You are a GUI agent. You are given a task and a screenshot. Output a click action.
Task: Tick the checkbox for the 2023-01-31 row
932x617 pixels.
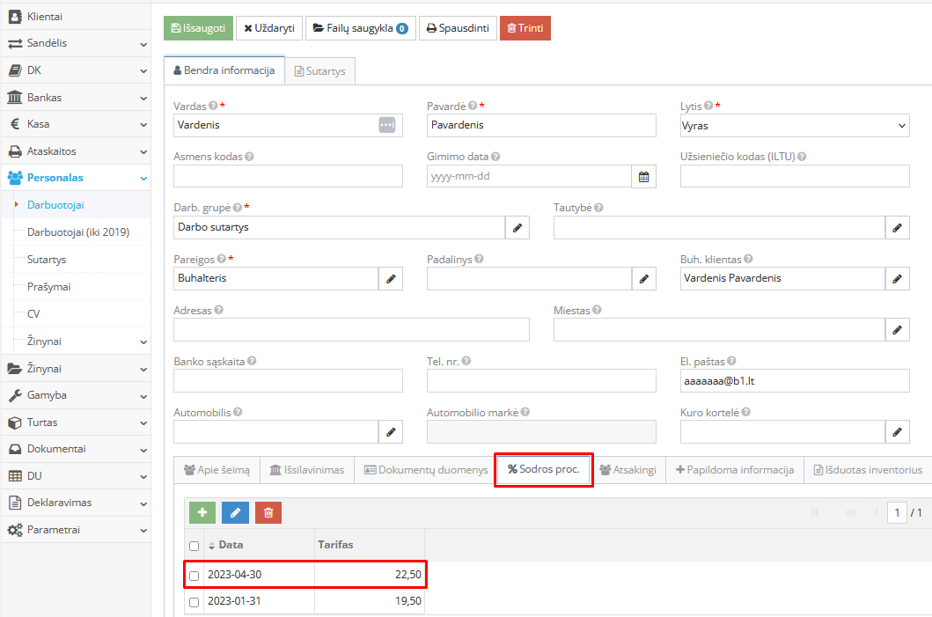pos(194,602)
